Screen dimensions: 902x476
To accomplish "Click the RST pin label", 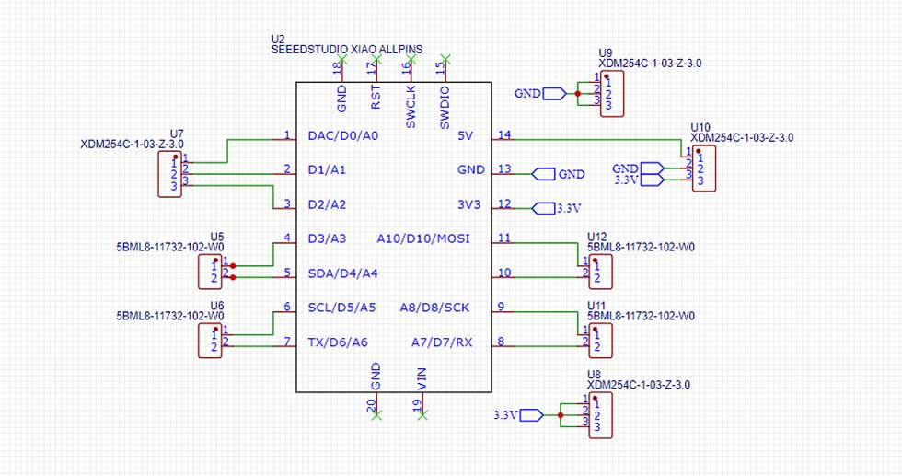I will (376, 97).
